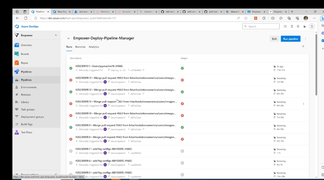
Task: Reload the page with refresh icon
Action: coord(26,18)
